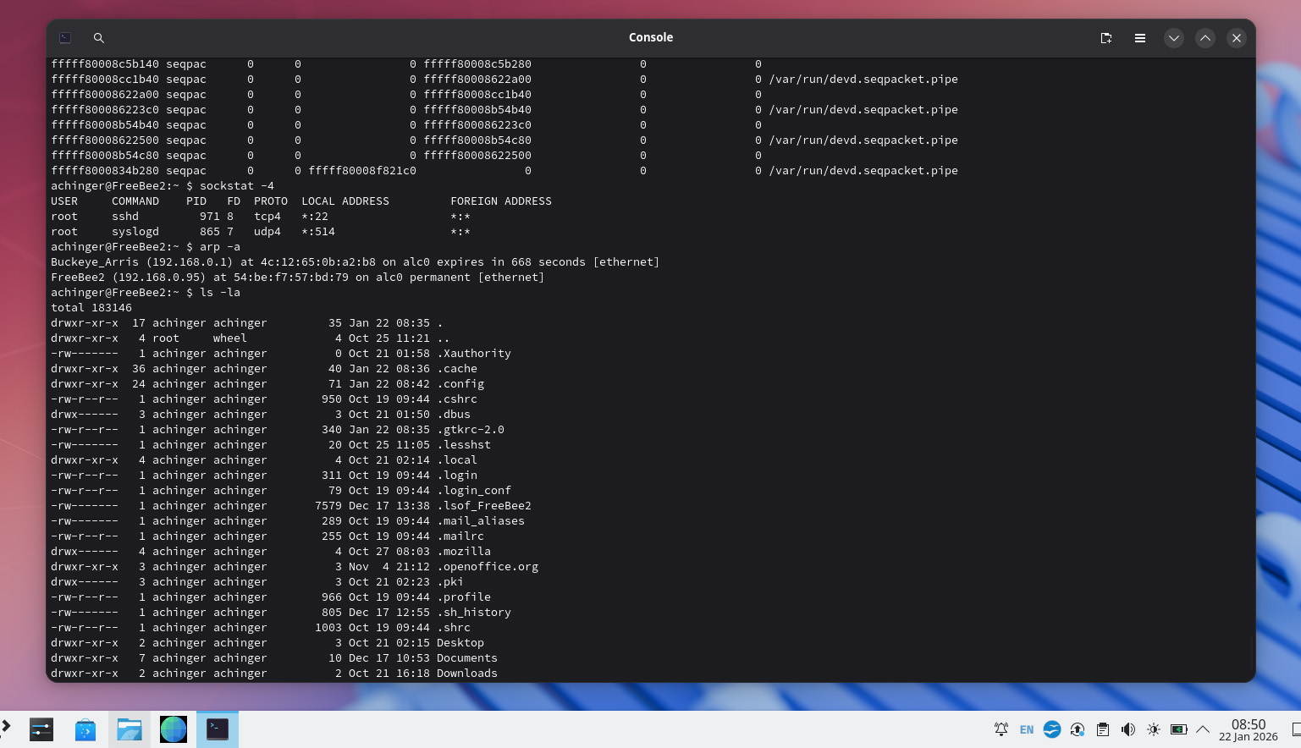The width and height of the screenshot is (1301, 748).
Task: Open the clock showing 08:50
Action: pos(1248,729)
